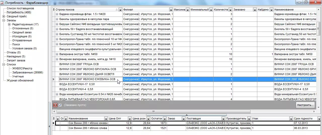Open the Остаток column filter dropdown
Screen dimensions: 322x135
pyautogui.click(x=164, y=118)
